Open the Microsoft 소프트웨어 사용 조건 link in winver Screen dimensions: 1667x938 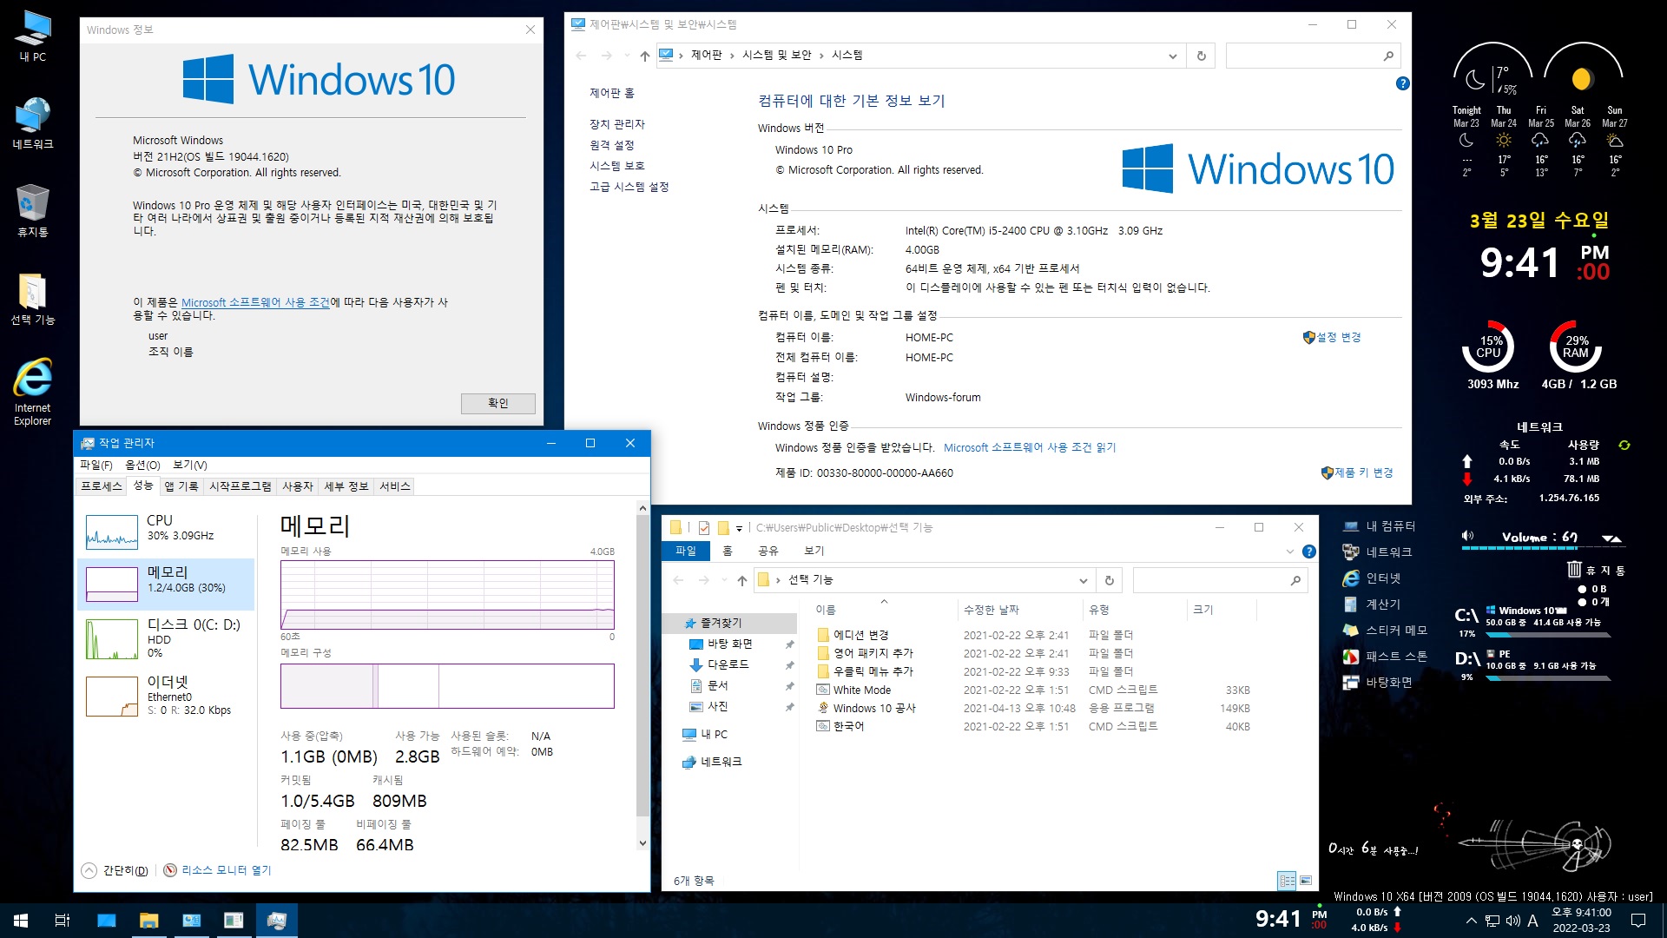pyautogui.click(x=255, y=302)
